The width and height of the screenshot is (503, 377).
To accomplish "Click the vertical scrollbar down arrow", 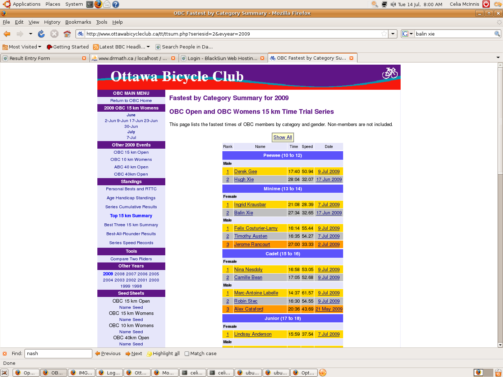I will 500,345.
